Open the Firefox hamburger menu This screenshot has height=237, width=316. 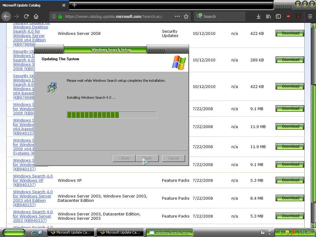pyautogui.click(x=310, y=17)
